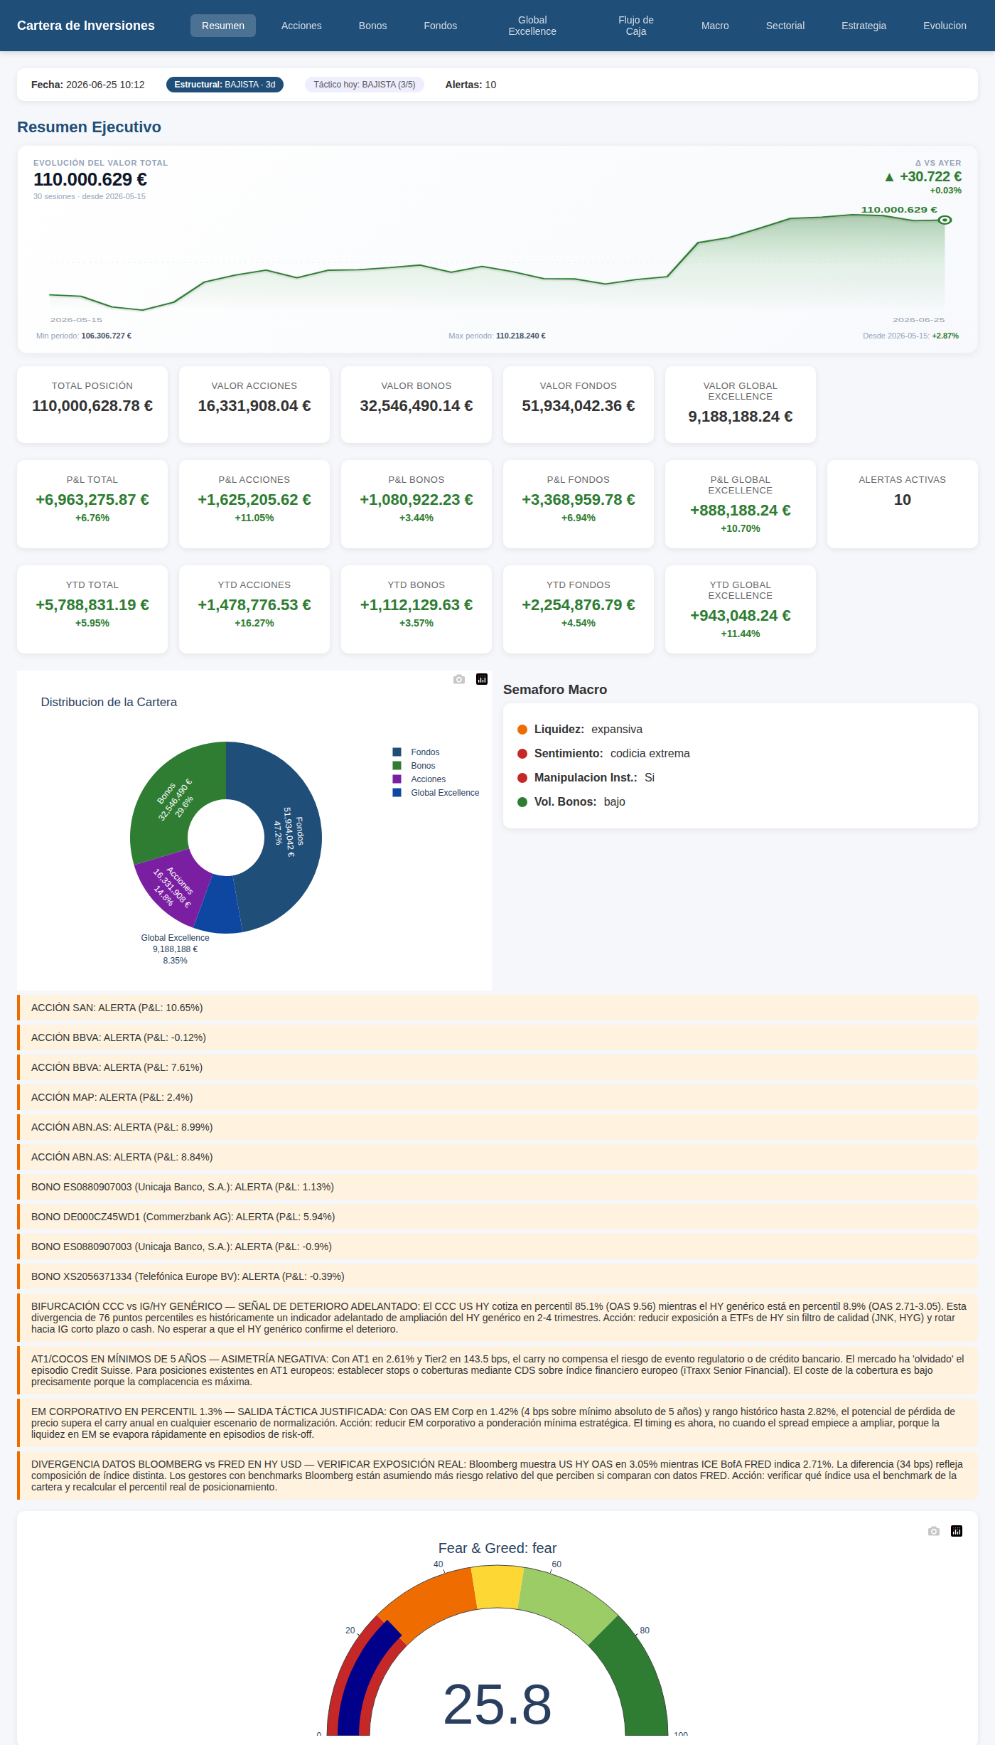Go to the Flujo de Caja tab
This screenshot has width=995, height=1745.
tap(636, 26)
